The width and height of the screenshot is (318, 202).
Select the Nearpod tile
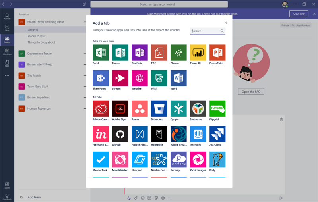[x=140, y=160]
